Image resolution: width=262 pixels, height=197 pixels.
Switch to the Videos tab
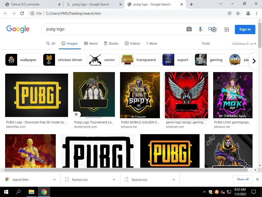[133, 43]
